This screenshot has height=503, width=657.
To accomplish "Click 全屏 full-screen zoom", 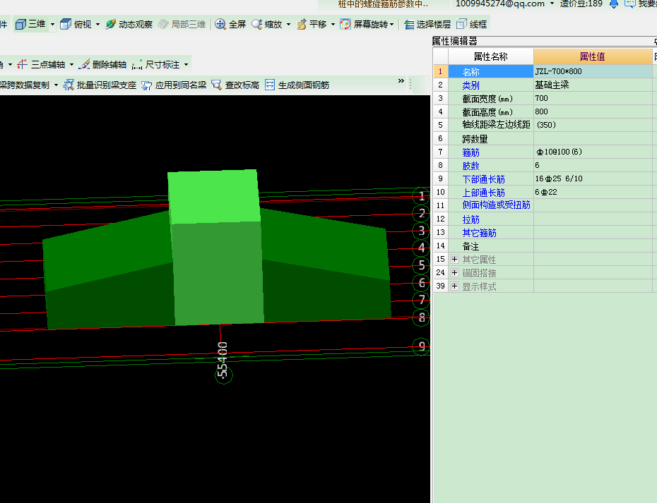I will 230,24.
